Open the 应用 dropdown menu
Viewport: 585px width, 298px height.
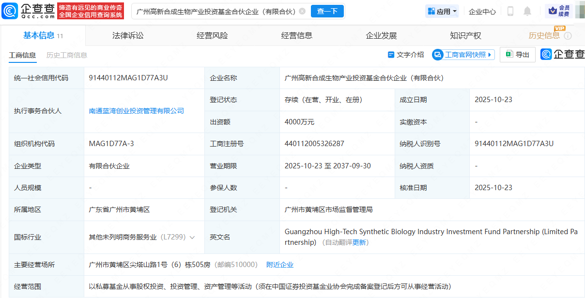tap(442, 11)
